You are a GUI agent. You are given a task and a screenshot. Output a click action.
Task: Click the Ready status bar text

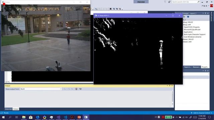pos(6,113)
